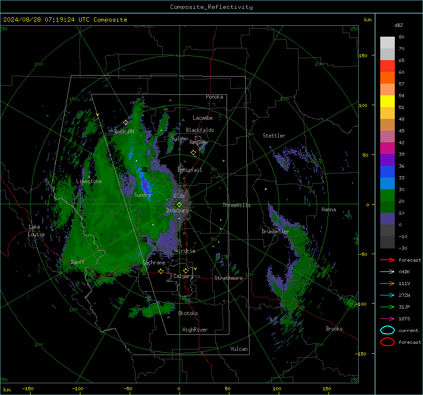Click the Blackfalds label
This screenshot has height=395, width=423.
pos(200,130)
